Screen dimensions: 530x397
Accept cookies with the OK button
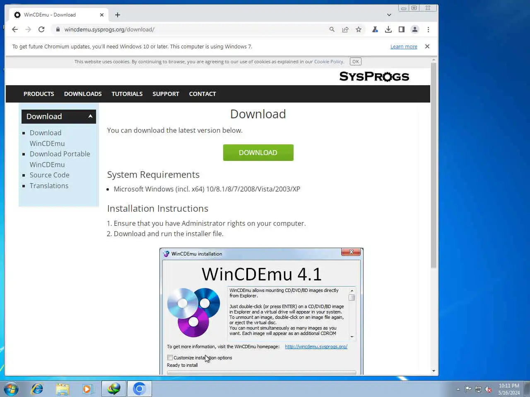coord(356,62)
